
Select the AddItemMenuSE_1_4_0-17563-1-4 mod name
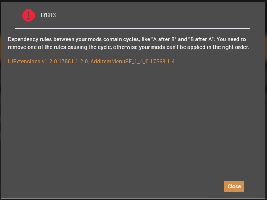tap(132, 62)
